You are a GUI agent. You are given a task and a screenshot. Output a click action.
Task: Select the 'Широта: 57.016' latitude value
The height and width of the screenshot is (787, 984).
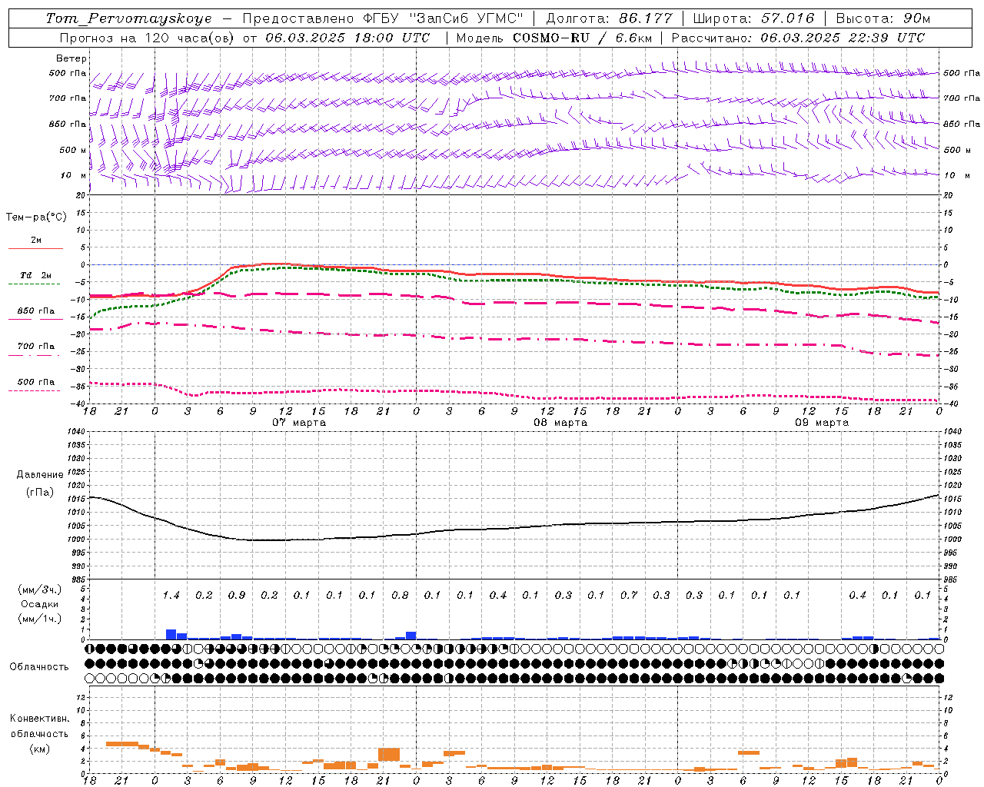pyautogui.click(x=753, y=18)
